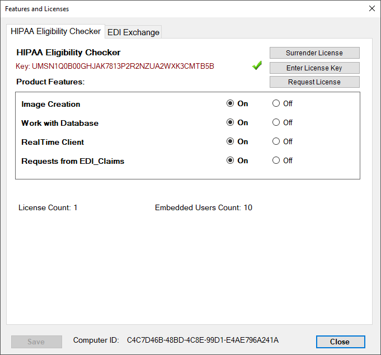This screenshot has width=381, height=355.
Task: Click the Features and Licenses title text
Action: click(37, 9)
